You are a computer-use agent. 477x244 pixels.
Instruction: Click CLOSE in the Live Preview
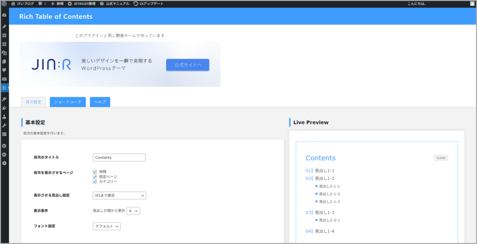click(x=440, y=158)
